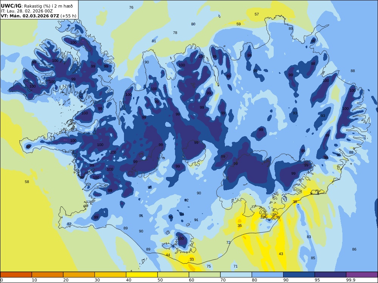Click the "UWC/IG" title text
Image resolution: width=378 pixels, height=283 pixels.
coord(11,6)
